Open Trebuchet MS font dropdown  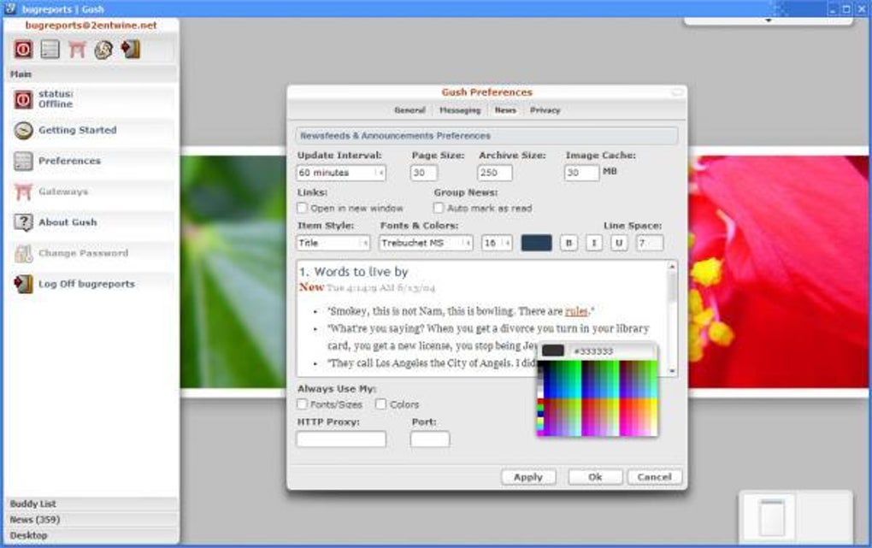pyautogui.click(x=426, y=243)
